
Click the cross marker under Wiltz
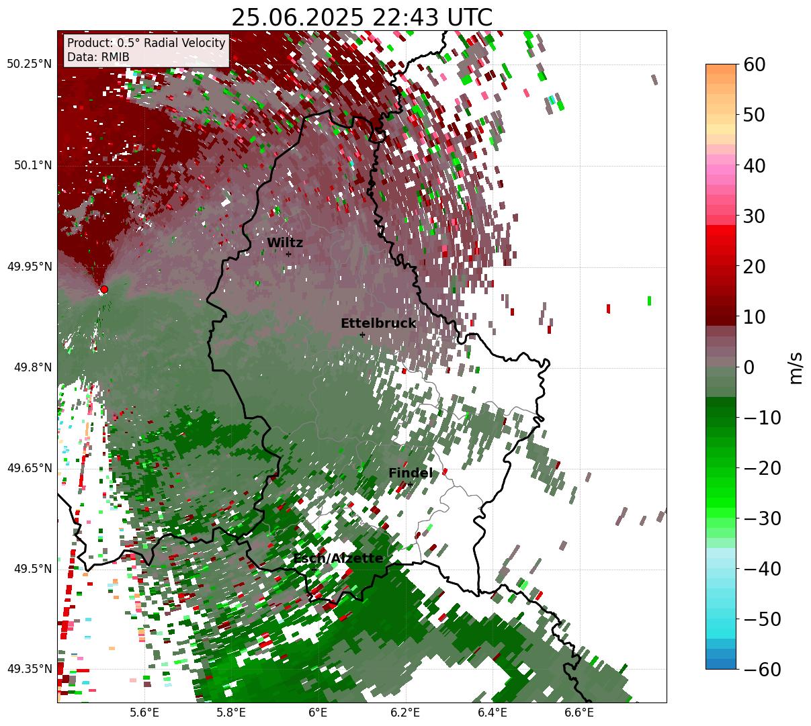[288, 255]
